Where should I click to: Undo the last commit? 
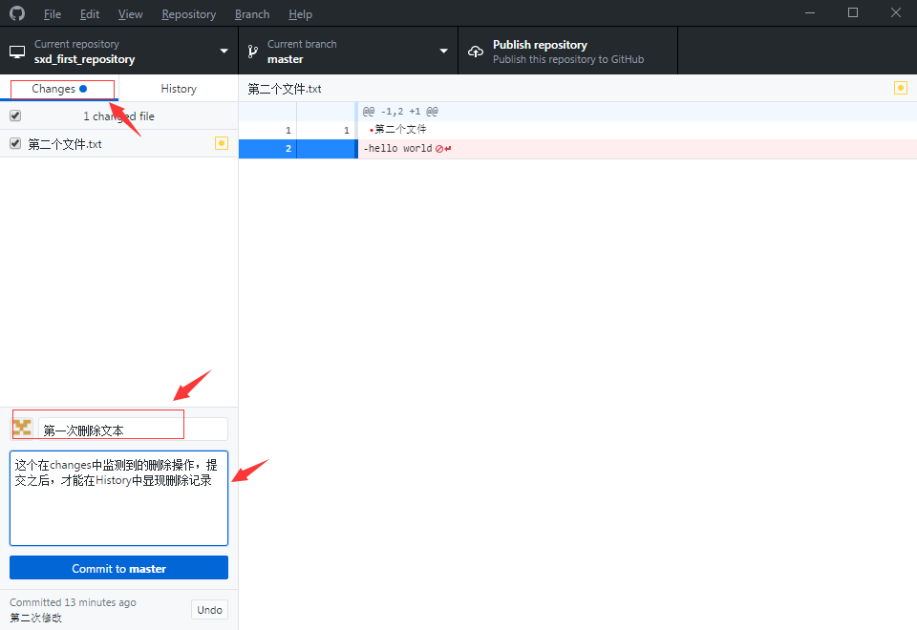click(209, 610)
